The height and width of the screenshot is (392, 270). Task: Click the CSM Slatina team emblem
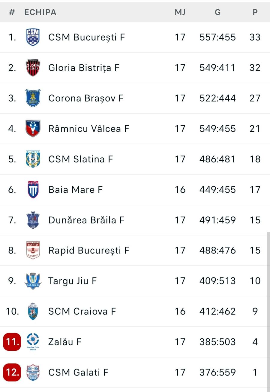click(x=33, y=159)
